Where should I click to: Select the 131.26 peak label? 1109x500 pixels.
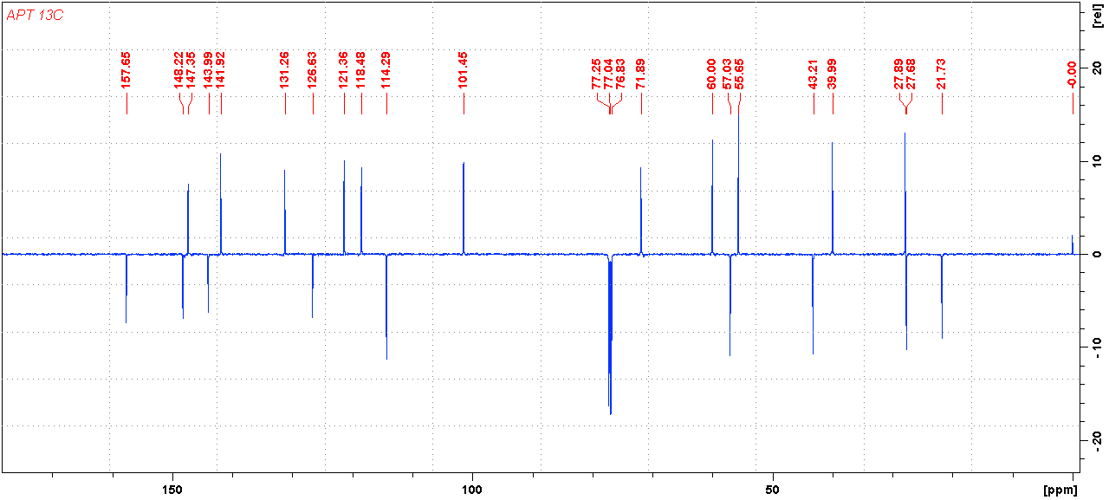tap(285, 70)
